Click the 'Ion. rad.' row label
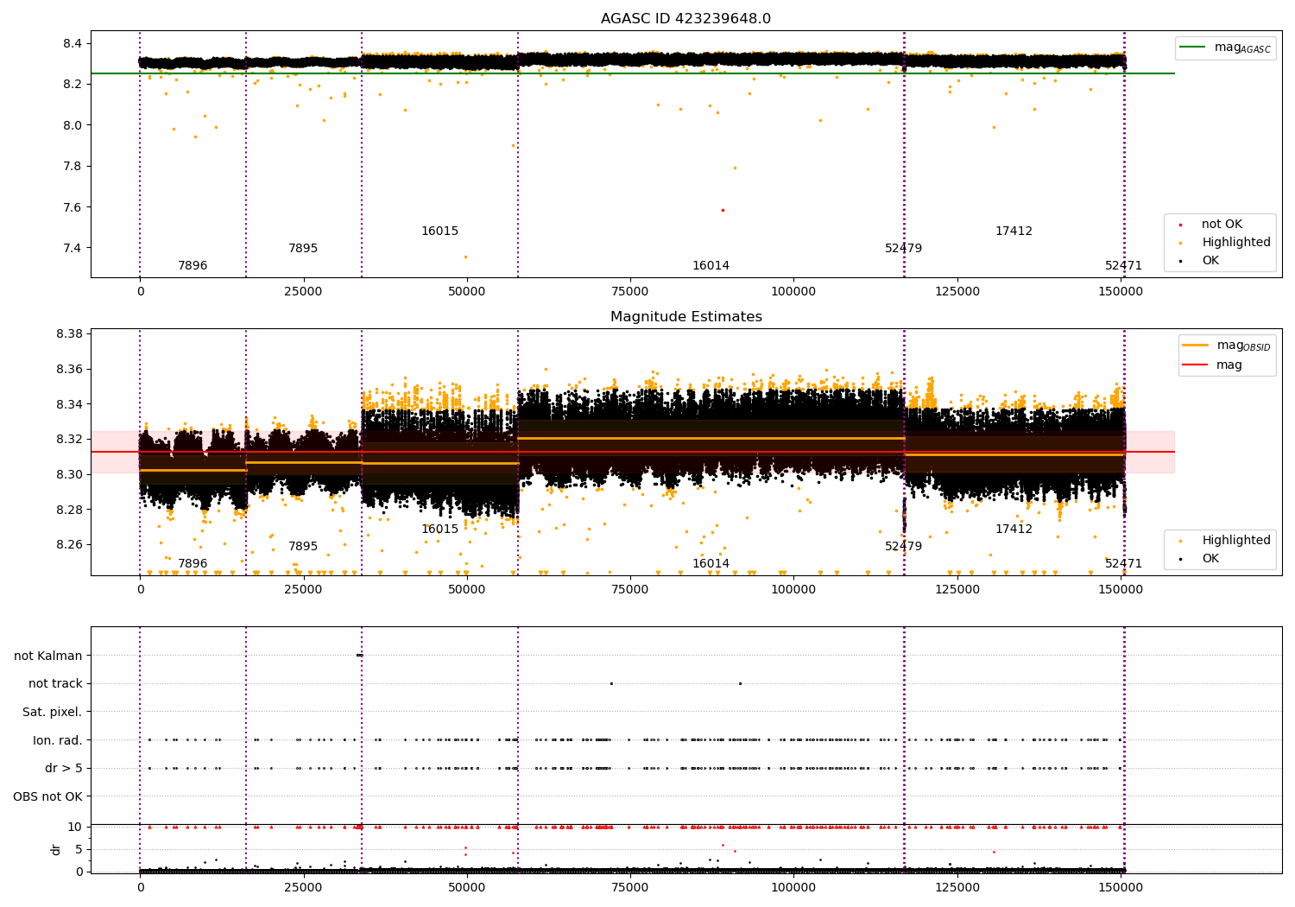This screenshot has height=907, width=1295. (x=58, y=741)
